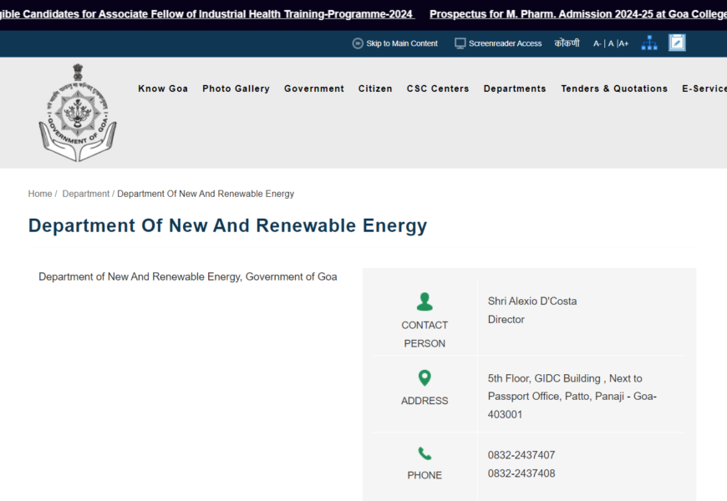Click the PHONE label
The width and height of the screenshot is (727, 501).
click(x=425, y=475)
